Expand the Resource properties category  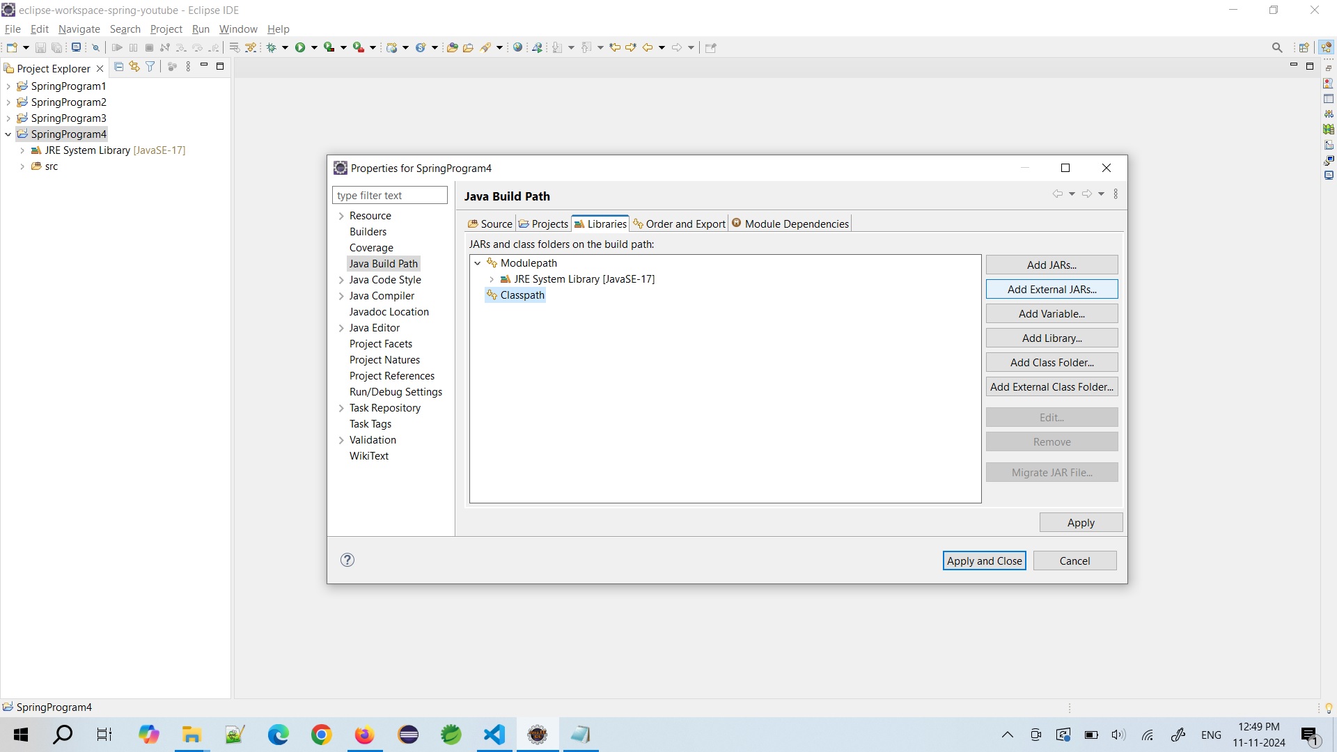[341, 216]
